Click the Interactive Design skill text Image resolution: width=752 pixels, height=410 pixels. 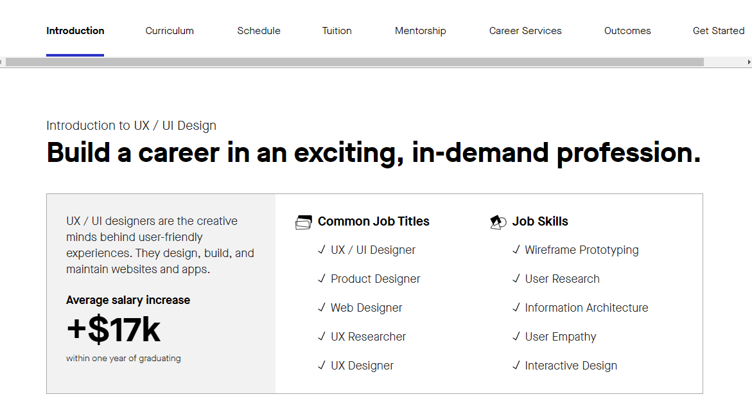pyautogui.click(x=570, y=366)
